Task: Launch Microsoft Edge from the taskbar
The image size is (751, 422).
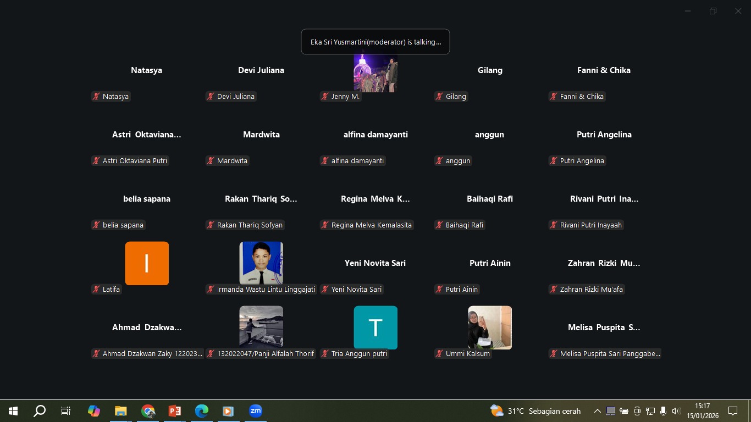Action: click(202, 411)
